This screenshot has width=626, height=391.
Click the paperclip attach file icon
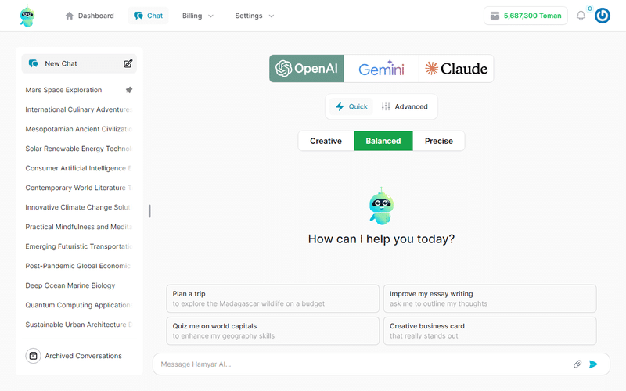577,364
